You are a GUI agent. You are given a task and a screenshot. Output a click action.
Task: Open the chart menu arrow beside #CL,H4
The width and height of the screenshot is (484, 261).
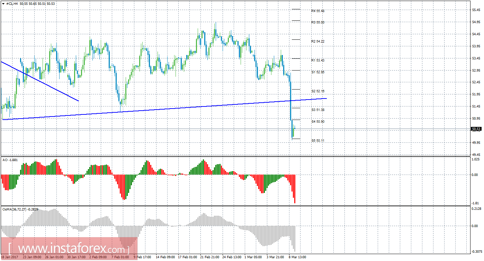pos(3,3)
